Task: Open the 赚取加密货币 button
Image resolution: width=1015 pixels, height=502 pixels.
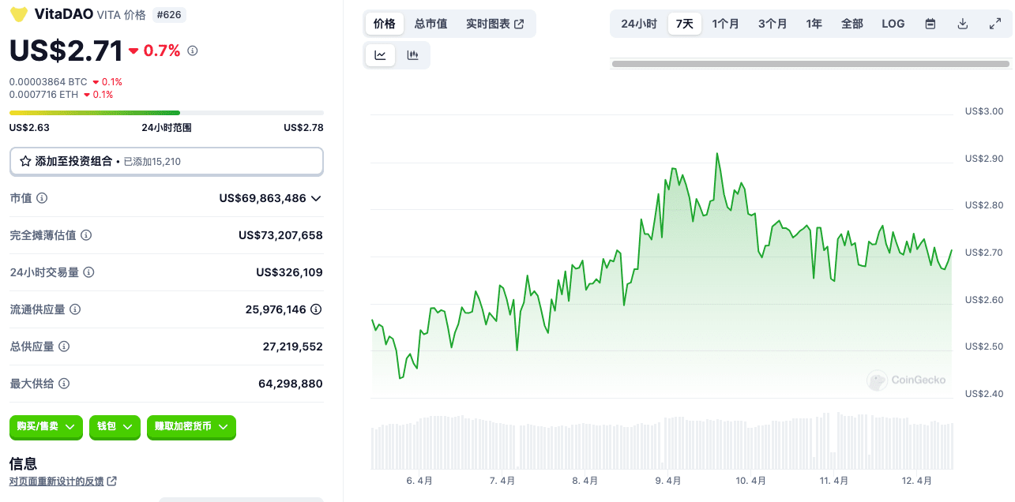Action: [x=191, y=427]
